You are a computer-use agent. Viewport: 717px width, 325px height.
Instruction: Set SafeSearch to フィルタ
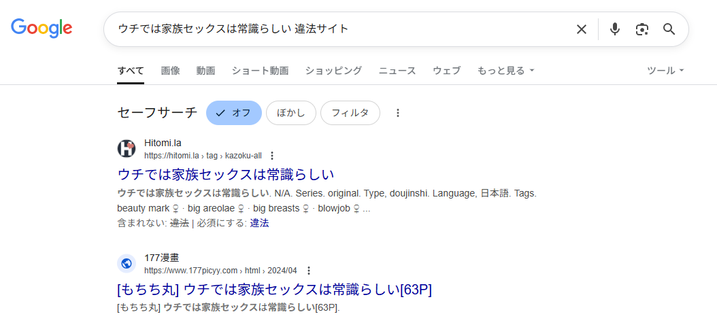pos(350,113)
